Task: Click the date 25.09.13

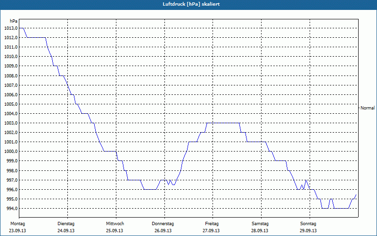Action: coord(115,231)
